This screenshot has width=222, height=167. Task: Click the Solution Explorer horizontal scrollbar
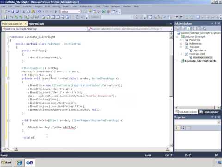click(x=196, y=108)
